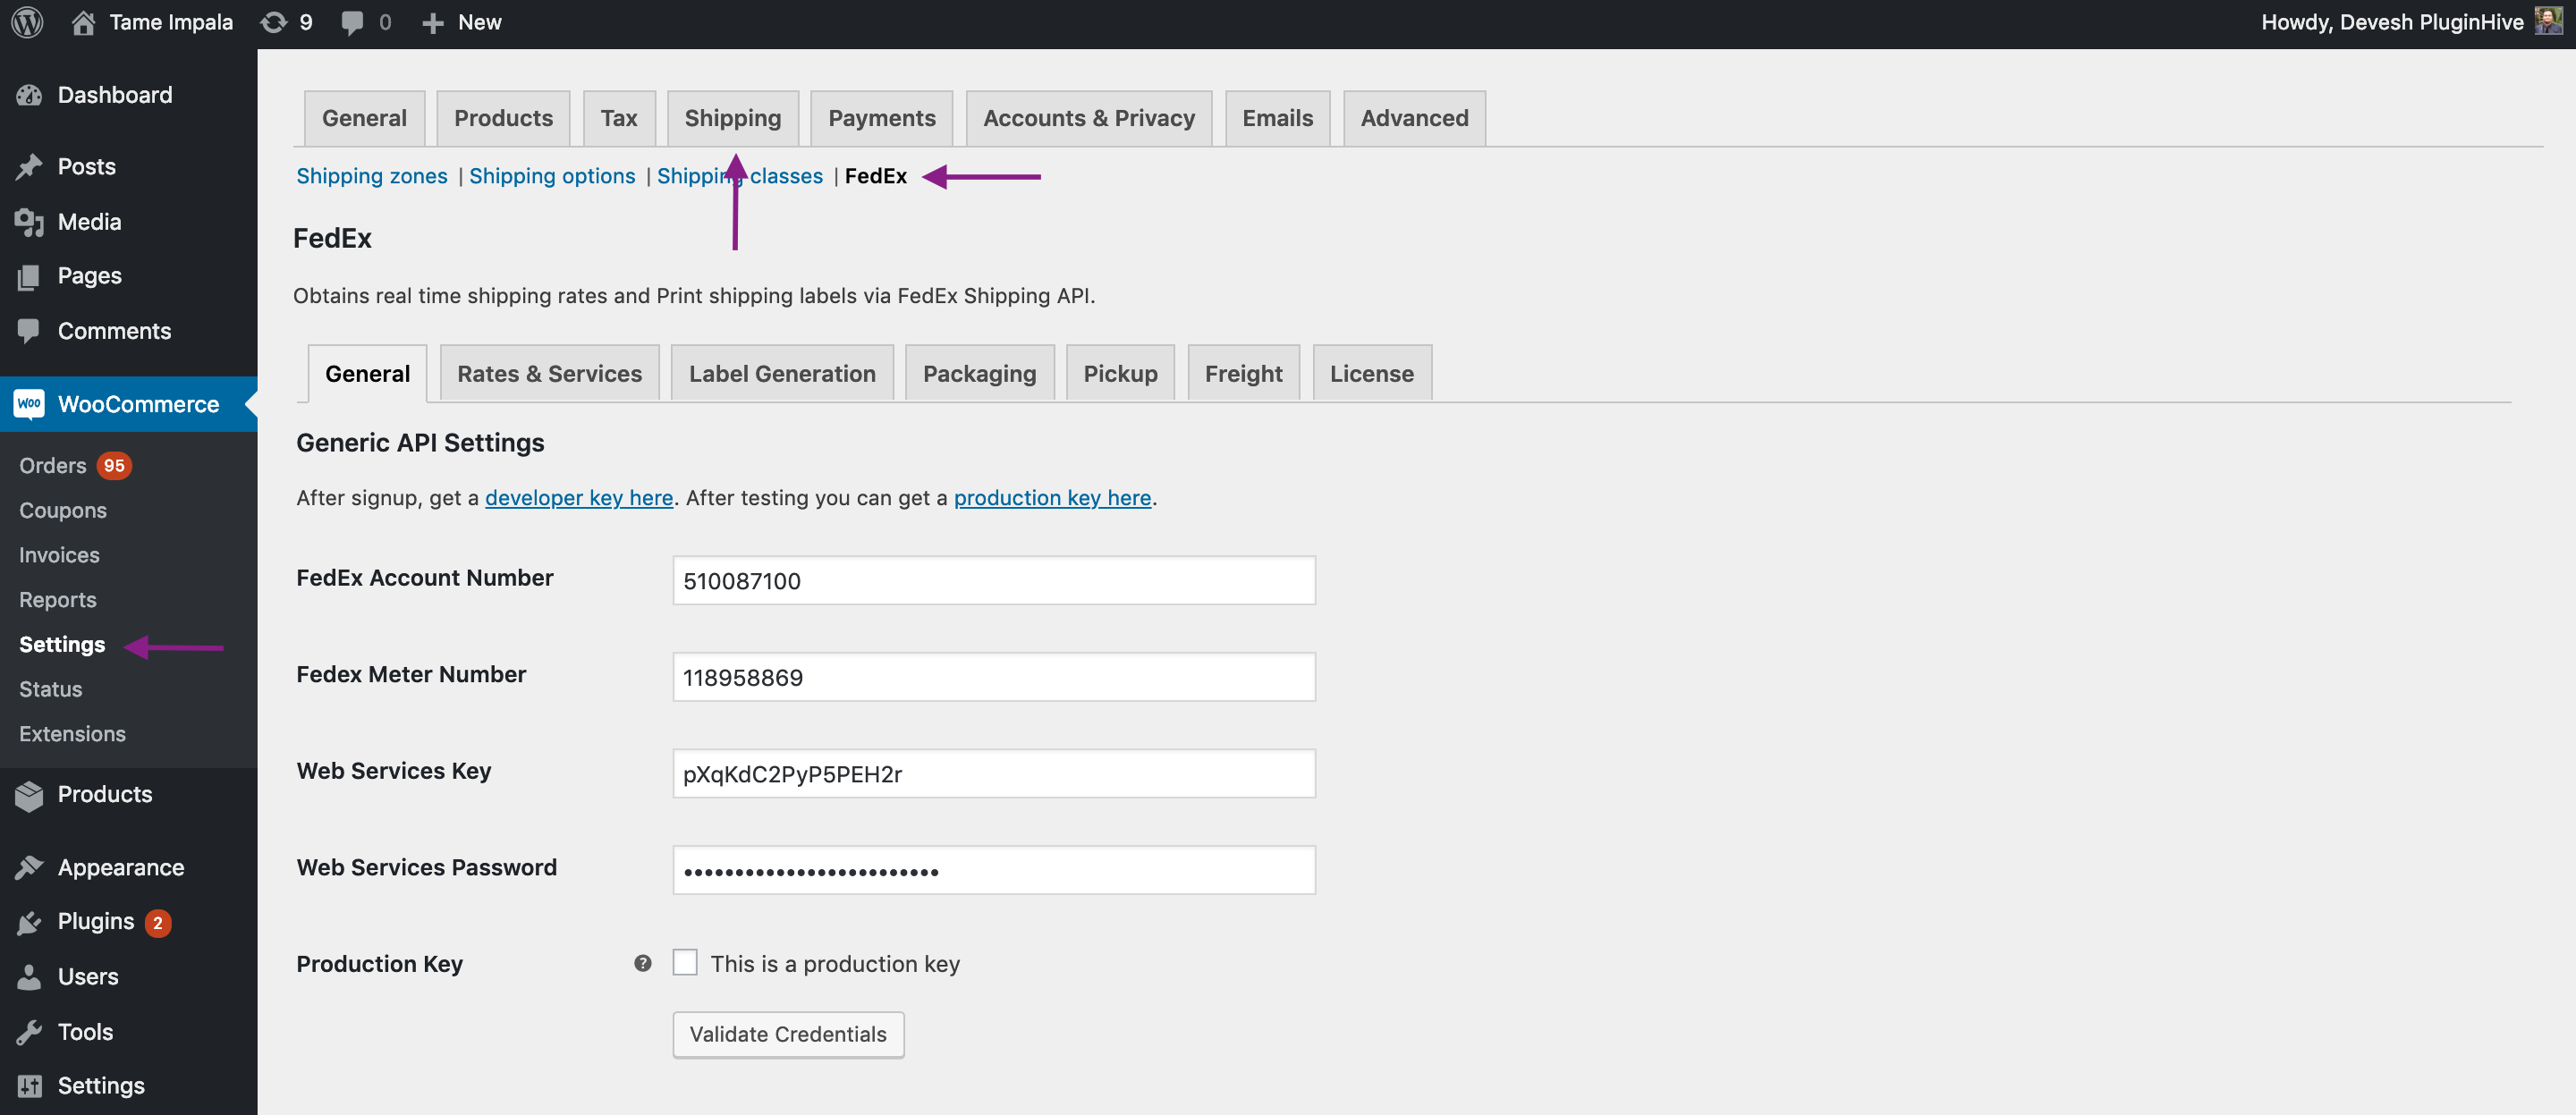Click the WordPress logo icon
2576x1115 pixels.
[28, 21]
